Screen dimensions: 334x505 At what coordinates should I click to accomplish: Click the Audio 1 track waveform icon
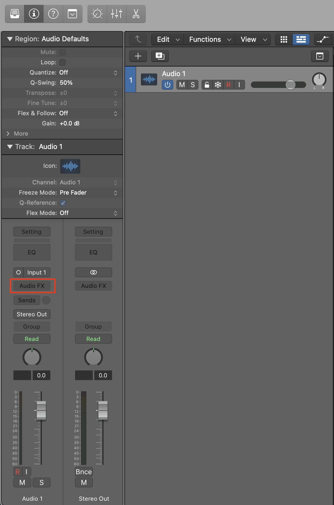click(x=149, y=79)
